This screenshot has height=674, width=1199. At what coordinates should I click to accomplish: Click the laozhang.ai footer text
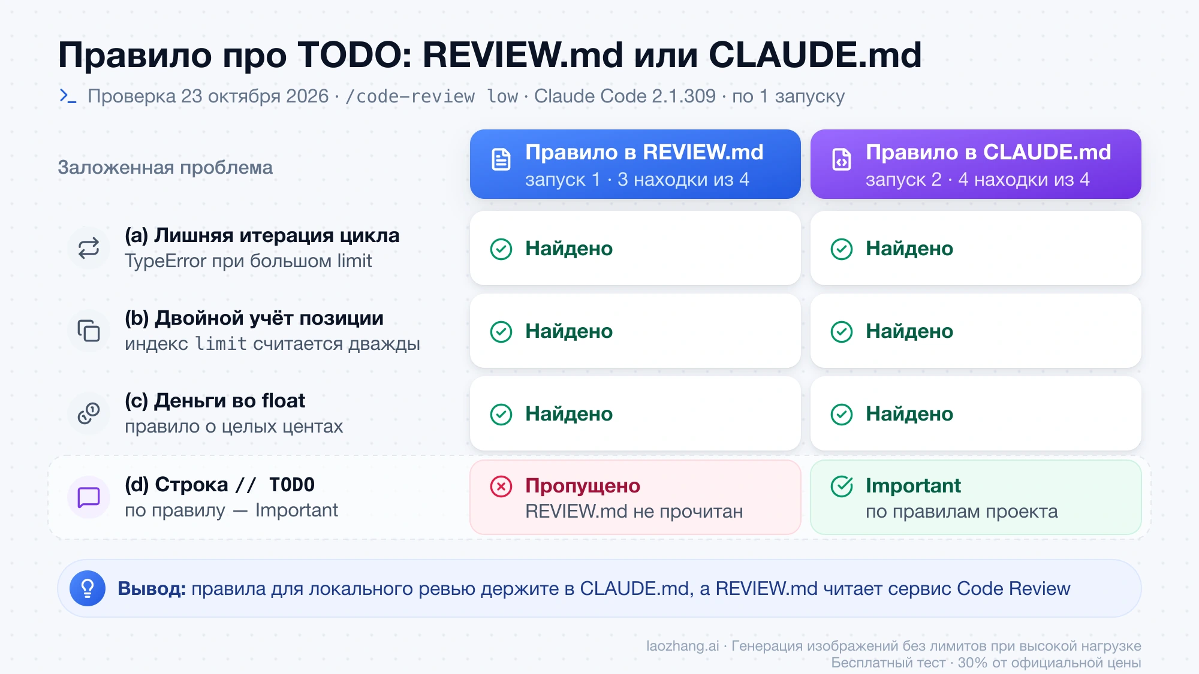point(894,646)
